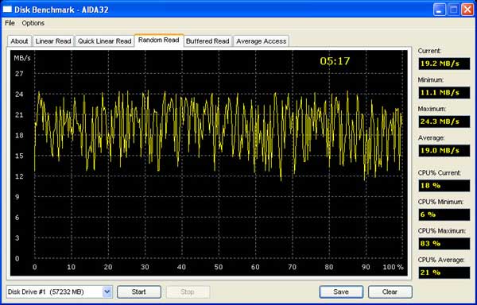Click the 05:17 elapsed timer in graph
477x305 pixels.
[x=335, y=61]
